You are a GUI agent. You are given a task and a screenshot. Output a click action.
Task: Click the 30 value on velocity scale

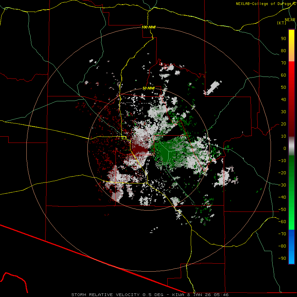(283, 112)
